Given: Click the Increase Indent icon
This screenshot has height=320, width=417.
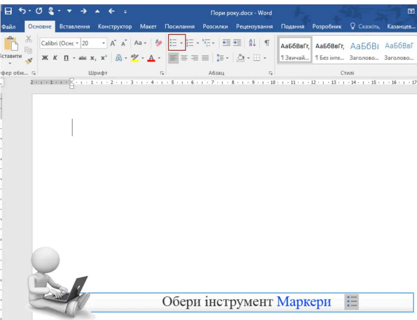Looking at the screenshot, I should 237,43.
